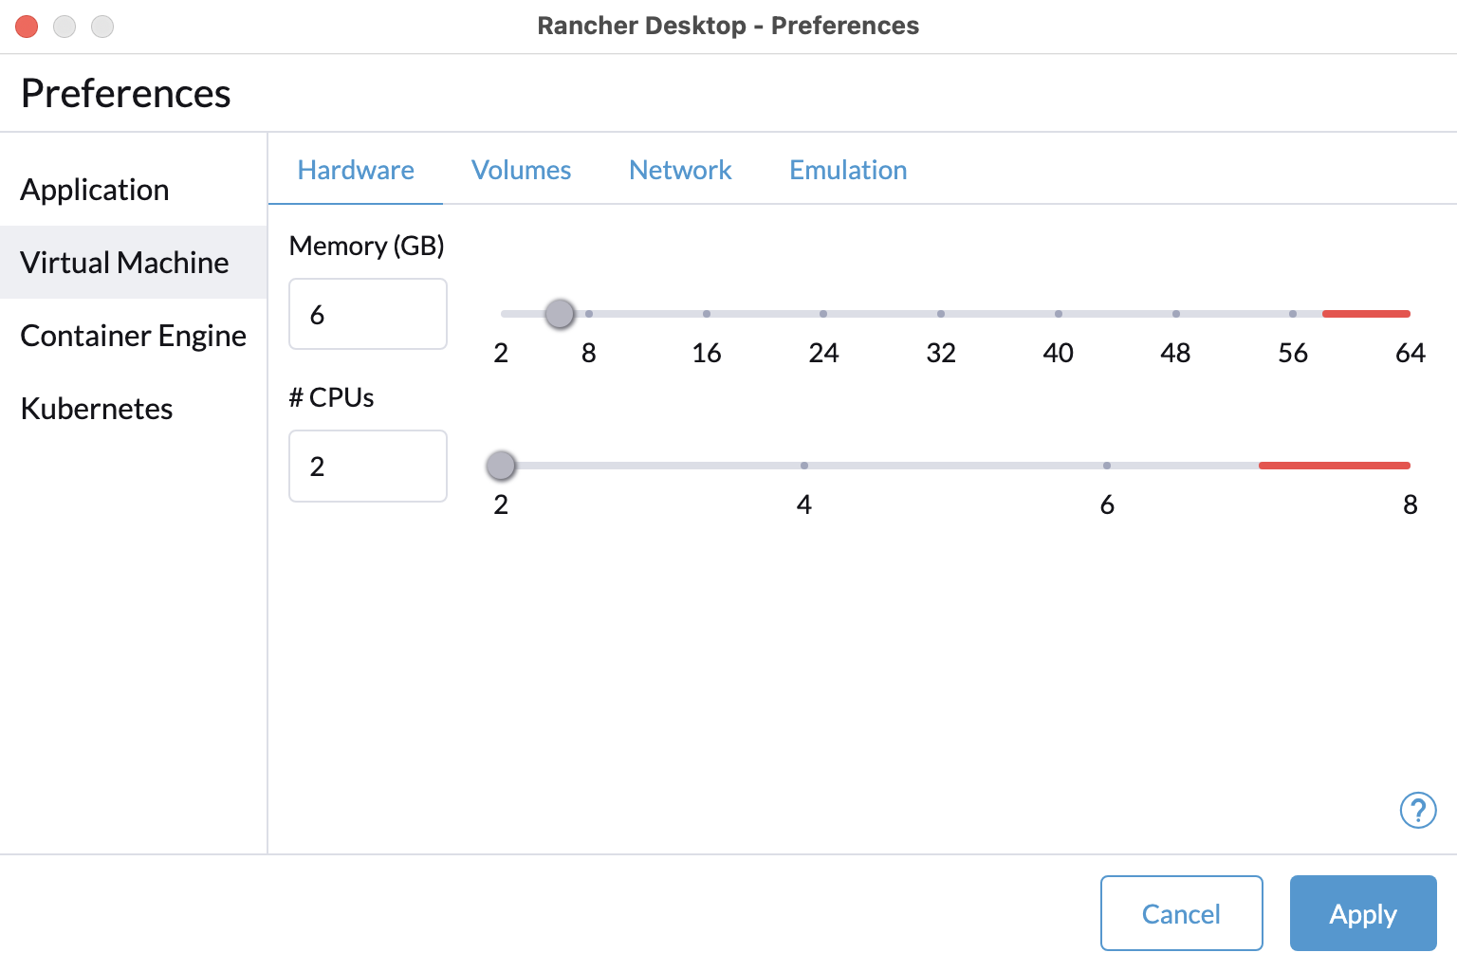1457x971 pixels.
Task: Select Container Engine in the sidebar
Action: click(133, 336)
